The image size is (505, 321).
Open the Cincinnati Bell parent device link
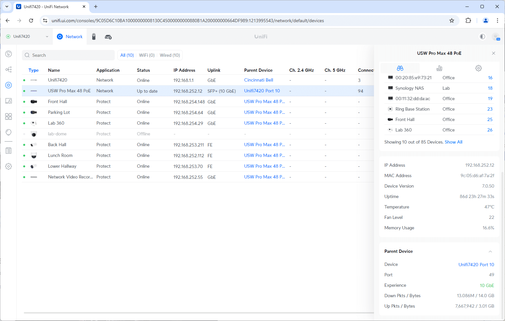259,80
